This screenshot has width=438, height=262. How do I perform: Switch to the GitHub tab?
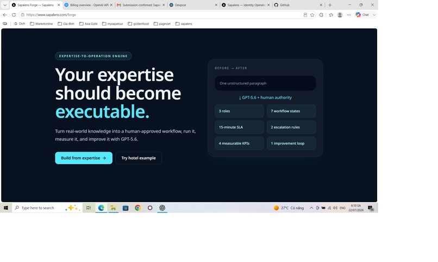point(298,5)
